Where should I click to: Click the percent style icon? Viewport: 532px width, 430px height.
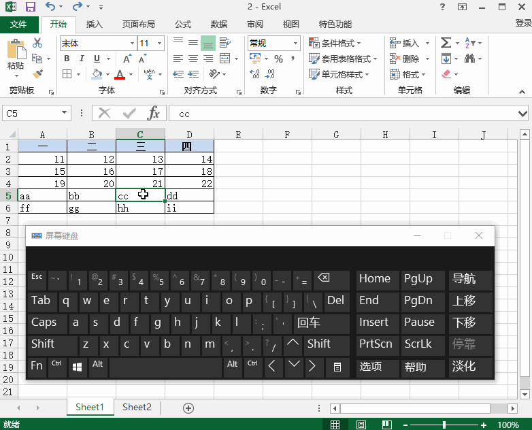click(x=278, y=59)
